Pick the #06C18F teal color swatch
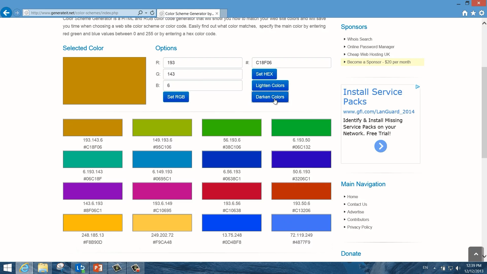Image resolution: width=487 pixels, height=274 pixels. (93, 159)
